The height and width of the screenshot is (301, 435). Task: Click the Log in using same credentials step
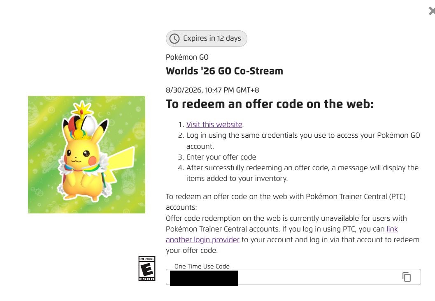(303, 141)
